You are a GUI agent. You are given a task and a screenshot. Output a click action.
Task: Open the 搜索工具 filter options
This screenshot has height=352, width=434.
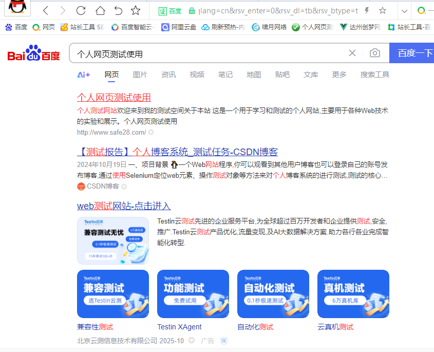pyautogui.click(x=374, y=75)
